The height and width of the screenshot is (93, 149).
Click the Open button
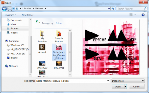[x=118, y=87]
